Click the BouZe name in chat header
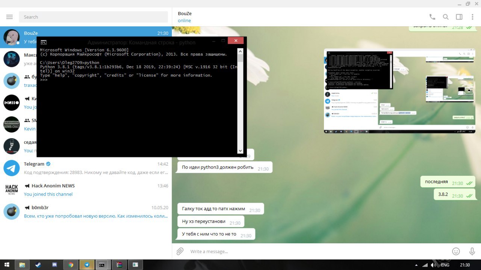481x270 pixels. click(185, 14)
